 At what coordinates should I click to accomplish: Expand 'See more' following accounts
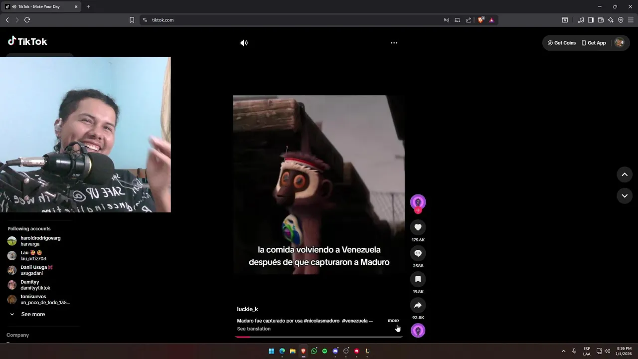pyautogui.click(x=27, y=314)
